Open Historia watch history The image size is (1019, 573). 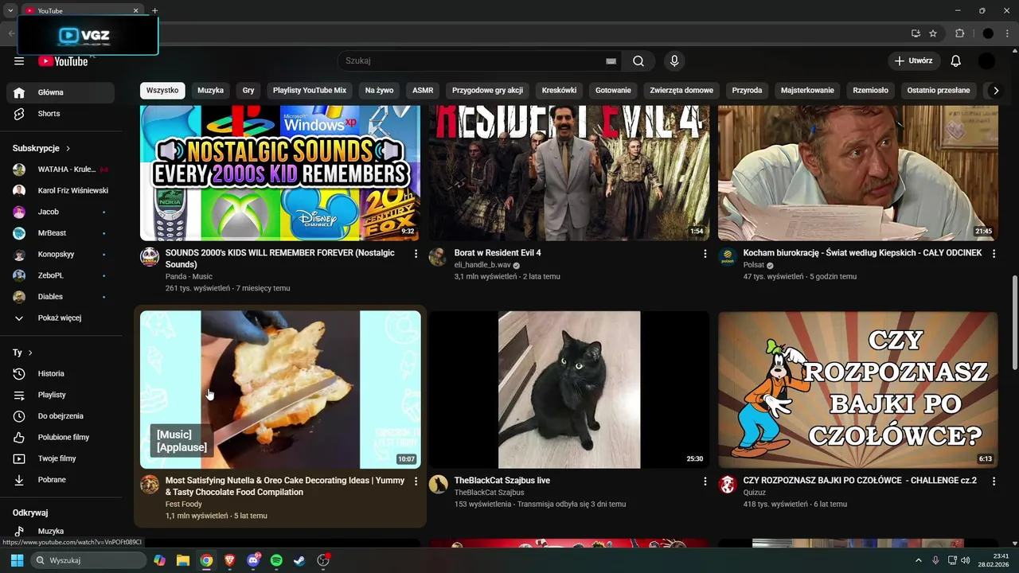tap(61, 373)
